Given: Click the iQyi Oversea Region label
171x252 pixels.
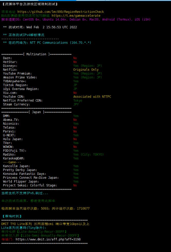Looking at the screenshot, I should [21, 89].
